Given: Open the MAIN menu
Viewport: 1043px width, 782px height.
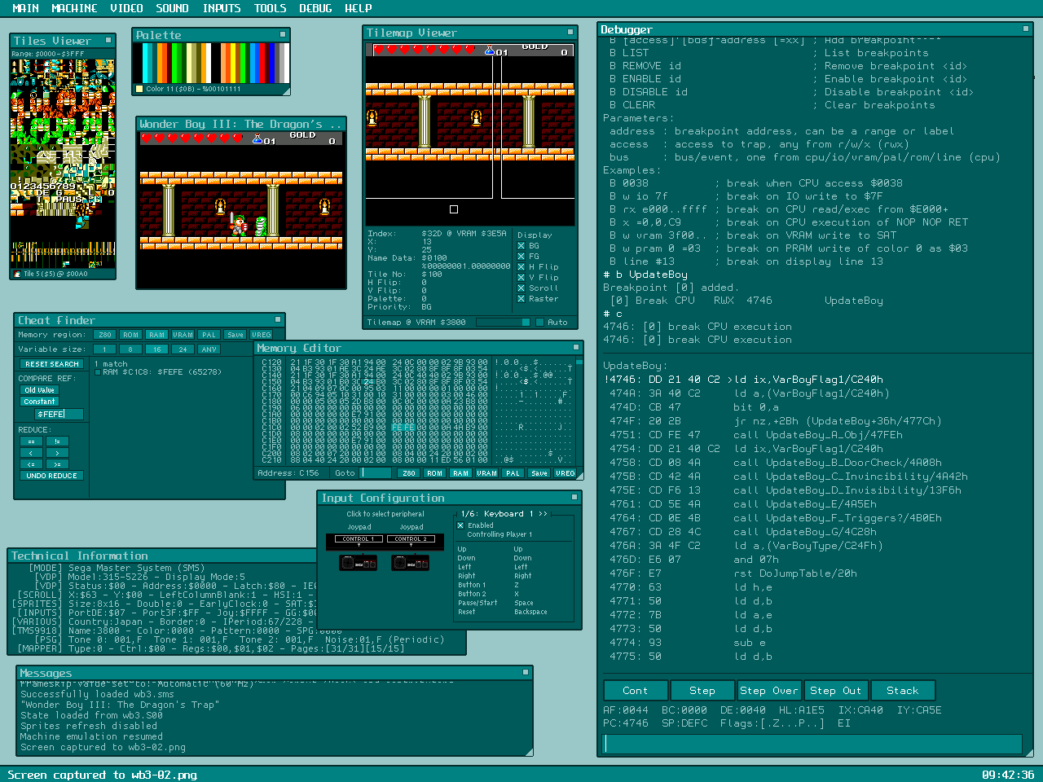Looking at the screenshot, I should [x=26, y=8].
